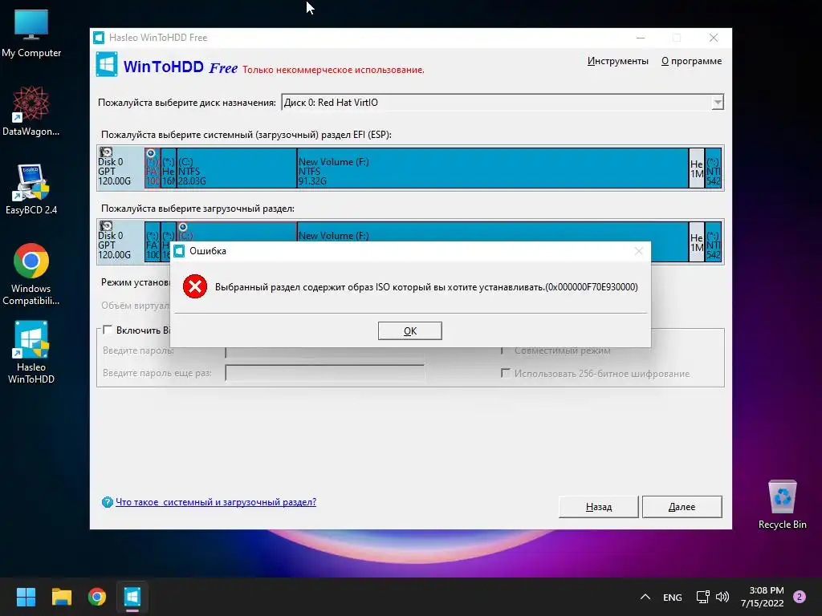The height and width of the screenshot is (616, 822).
Task: Open the О программе menu
Action: coord(691,61)
